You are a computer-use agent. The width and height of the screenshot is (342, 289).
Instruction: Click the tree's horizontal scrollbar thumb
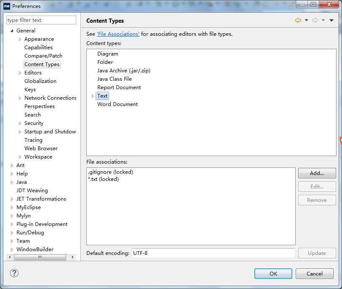(x=40, y=257)
